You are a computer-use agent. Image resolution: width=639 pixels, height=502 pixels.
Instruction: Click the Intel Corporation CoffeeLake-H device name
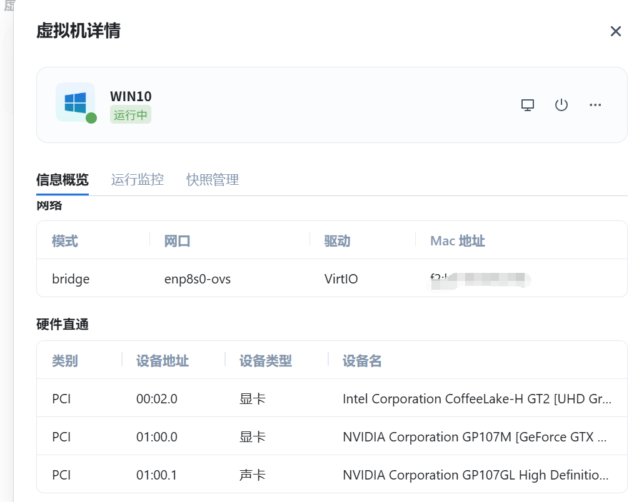point(477,399)
